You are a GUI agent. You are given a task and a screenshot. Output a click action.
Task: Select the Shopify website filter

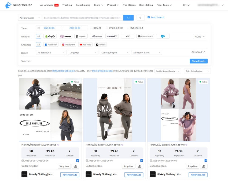click(x=50, y=36)
